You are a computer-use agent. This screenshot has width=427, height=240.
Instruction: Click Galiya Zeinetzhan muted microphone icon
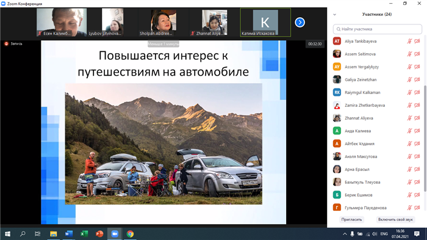pos(409,79)
